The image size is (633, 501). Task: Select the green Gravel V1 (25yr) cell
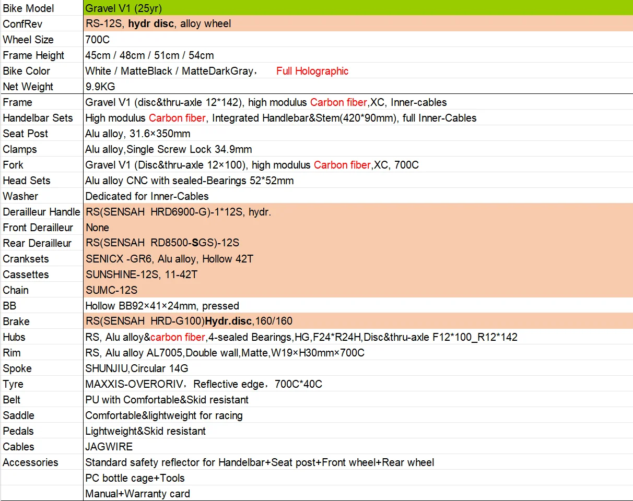(358, 8)
